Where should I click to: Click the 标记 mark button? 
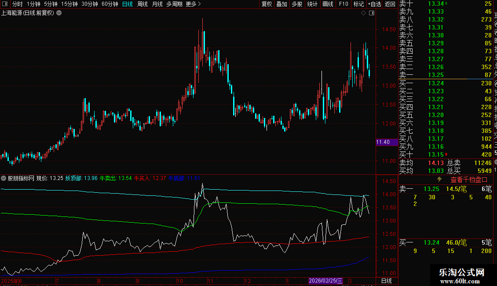click(358, 4)
